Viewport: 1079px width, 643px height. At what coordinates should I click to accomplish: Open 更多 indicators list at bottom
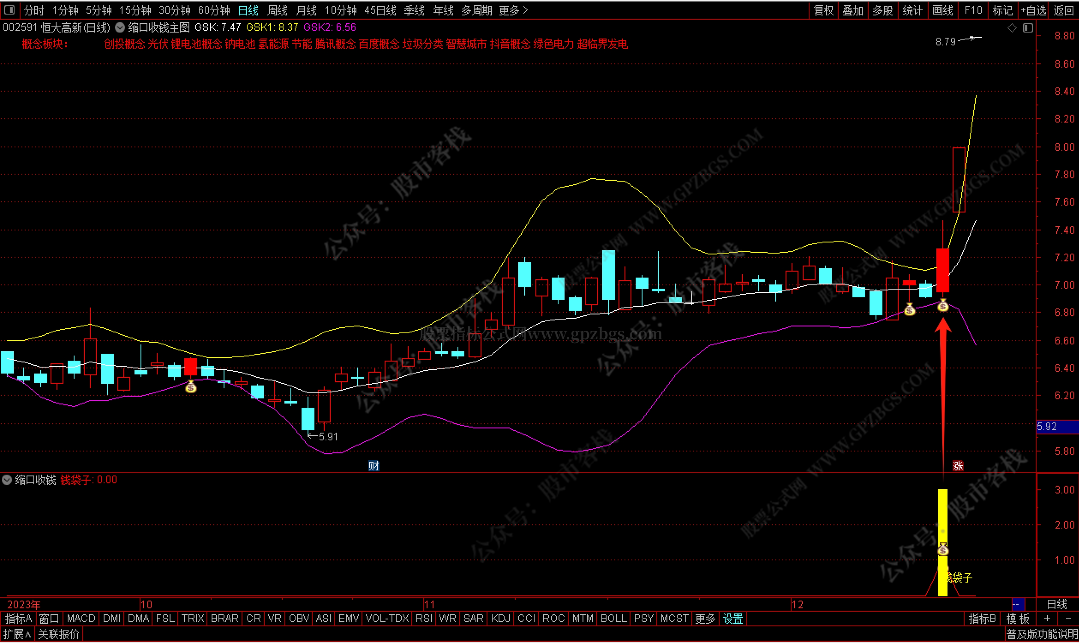coord(705,619)
